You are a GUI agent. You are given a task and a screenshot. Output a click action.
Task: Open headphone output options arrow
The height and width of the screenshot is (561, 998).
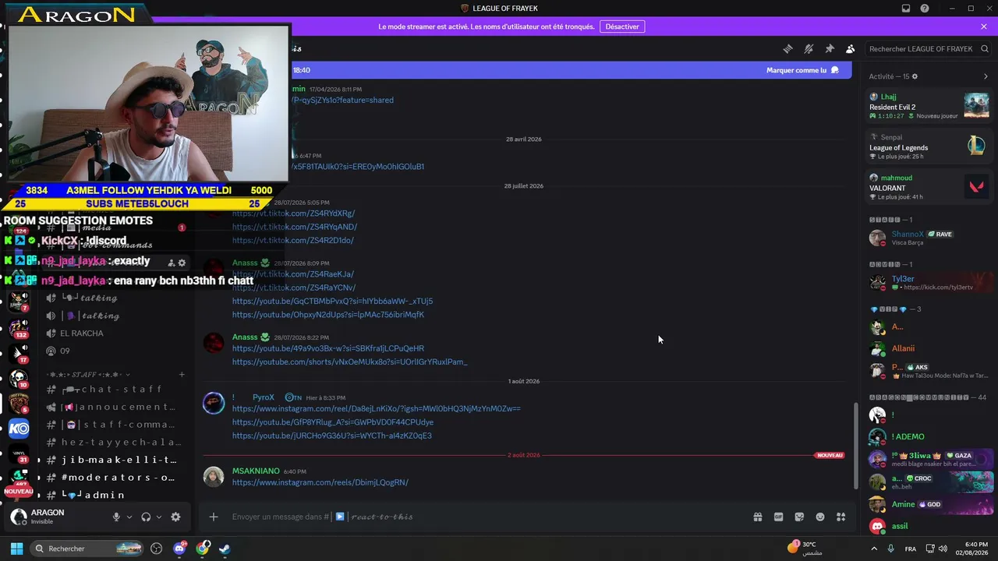tap(159, 517)
